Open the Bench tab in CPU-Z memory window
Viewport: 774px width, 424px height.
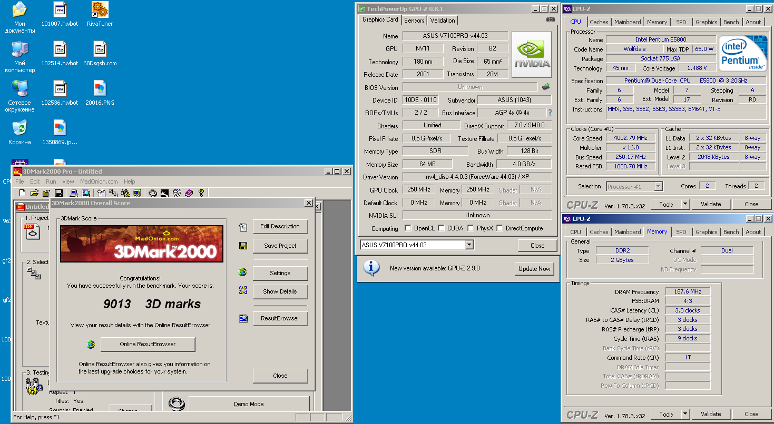coord(731,232)
